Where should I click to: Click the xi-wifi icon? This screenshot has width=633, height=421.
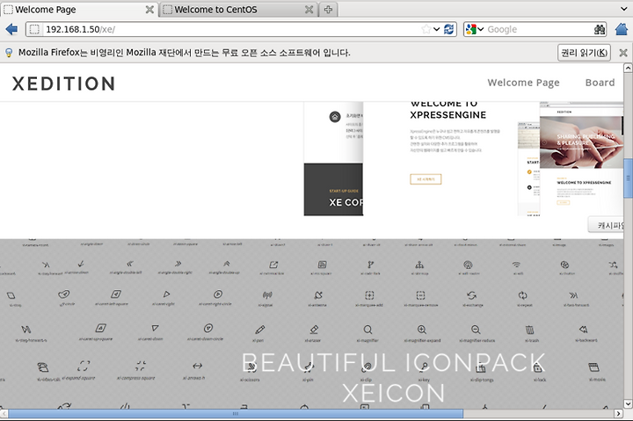tap(516, 265)
